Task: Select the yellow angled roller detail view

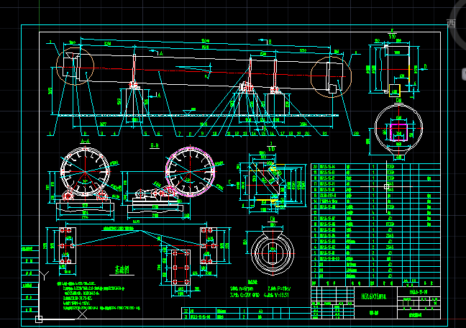Action: [268, 177]
